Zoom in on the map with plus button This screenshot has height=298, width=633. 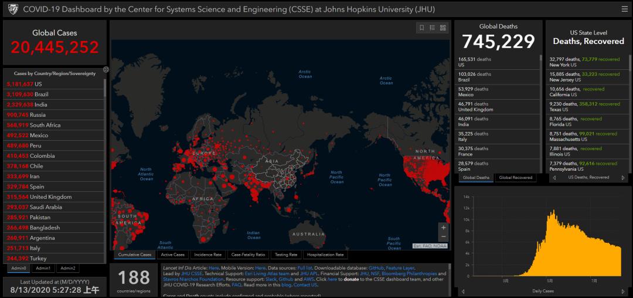click(443, 228)
